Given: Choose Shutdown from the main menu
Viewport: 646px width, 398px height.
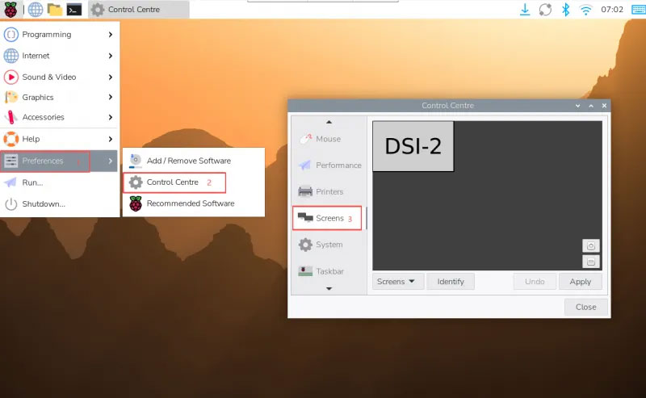Looking at the screenshot, I should (x=44, y=203).
